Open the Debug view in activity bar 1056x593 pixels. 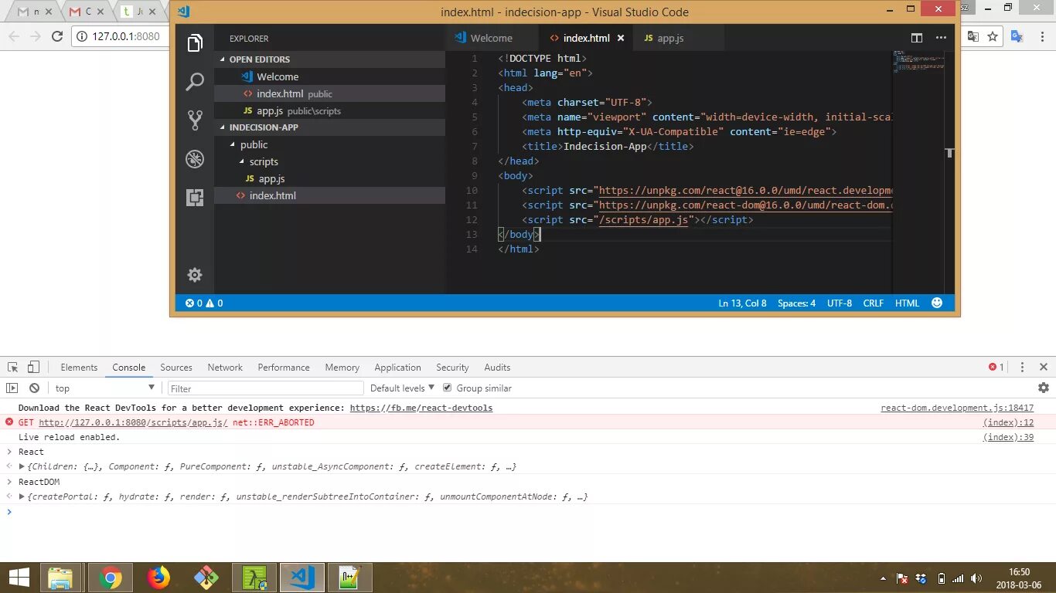(195, 159)
